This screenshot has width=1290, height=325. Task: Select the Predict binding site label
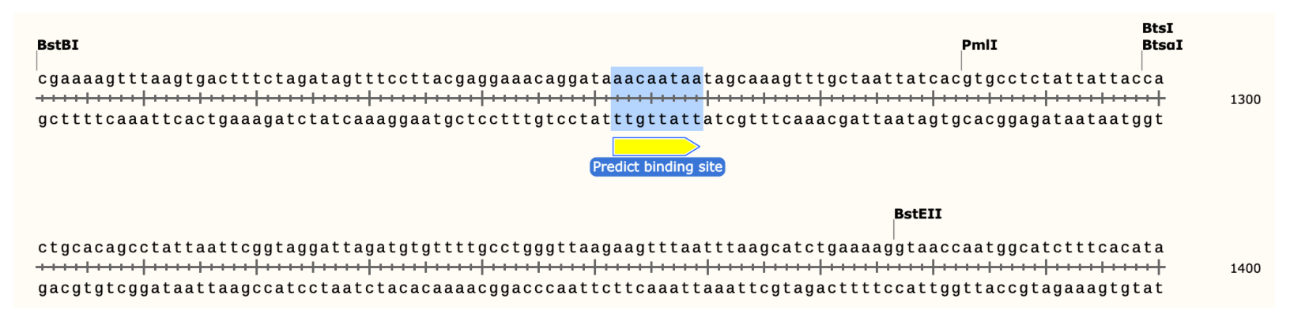pos(657,167)
